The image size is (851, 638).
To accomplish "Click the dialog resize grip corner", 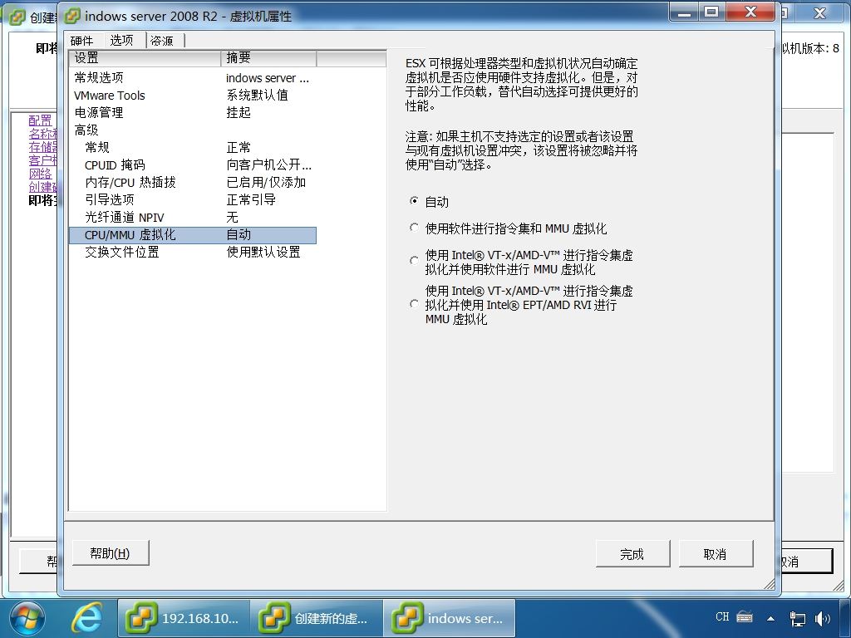I will 769,584.
